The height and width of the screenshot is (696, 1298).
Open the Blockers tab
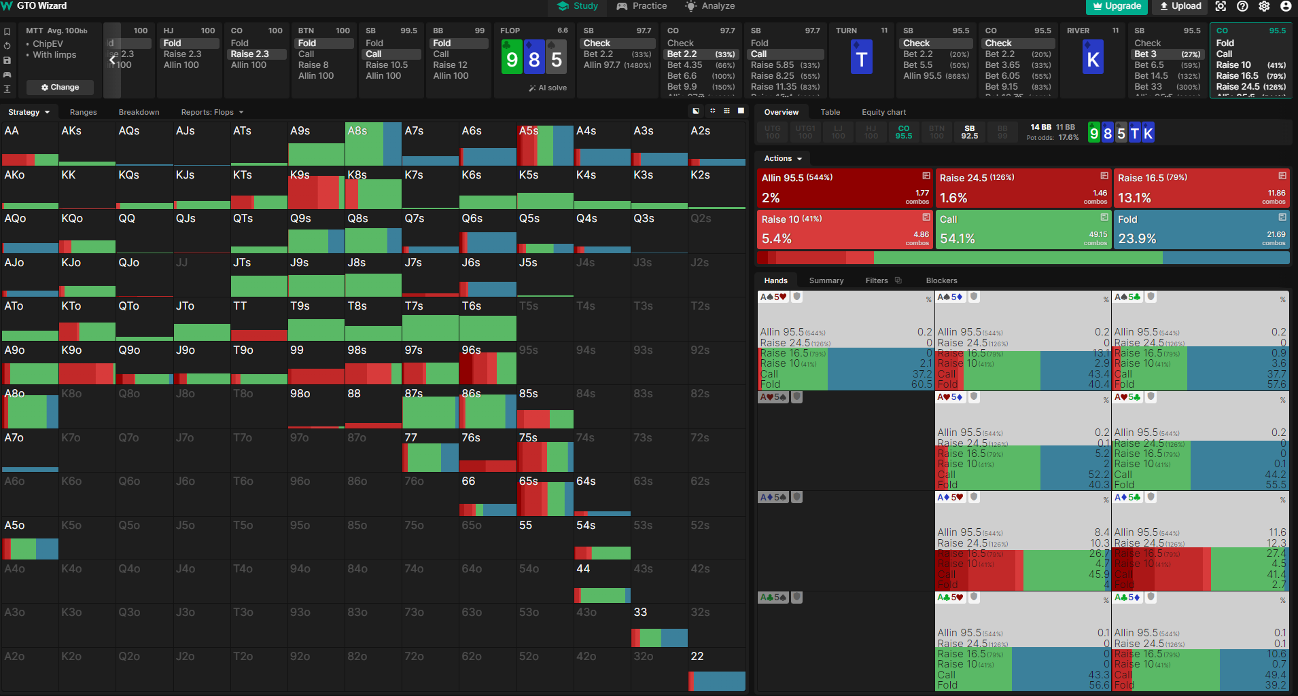click(941, 280)
